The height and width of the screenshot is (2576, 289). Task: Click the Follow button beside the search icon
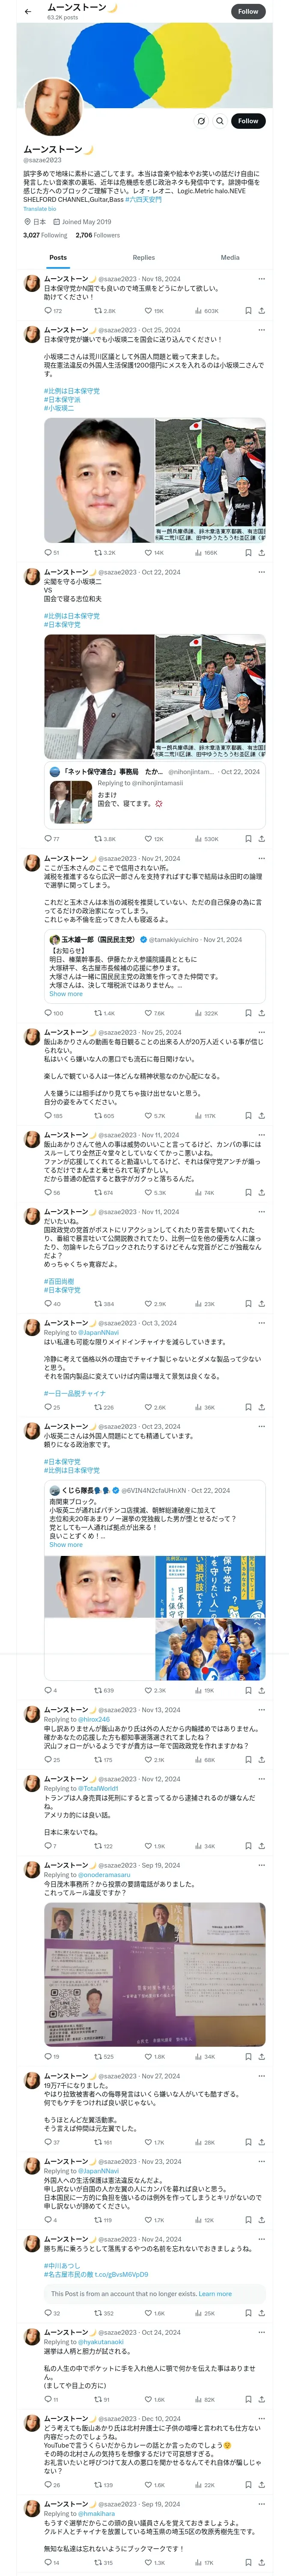[247, 121]
